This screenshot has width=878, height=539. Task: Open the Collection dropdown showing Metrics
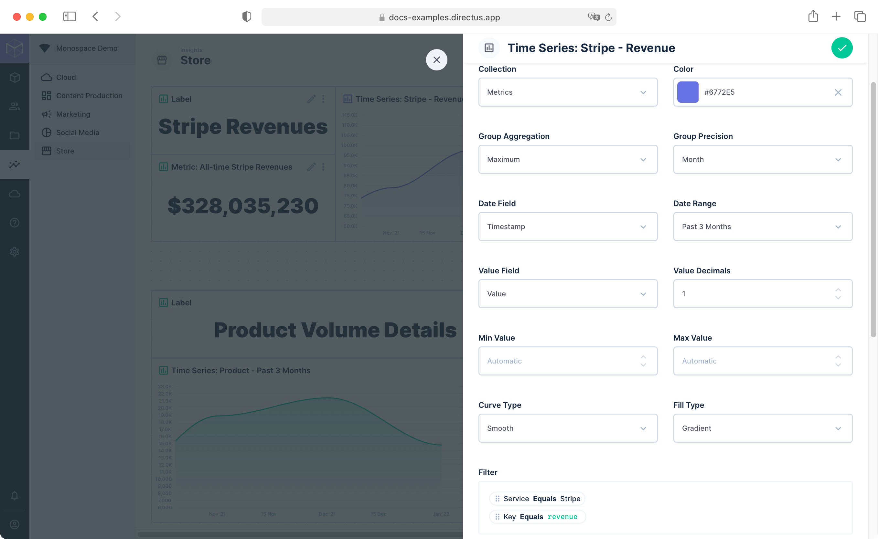point(567,92)
